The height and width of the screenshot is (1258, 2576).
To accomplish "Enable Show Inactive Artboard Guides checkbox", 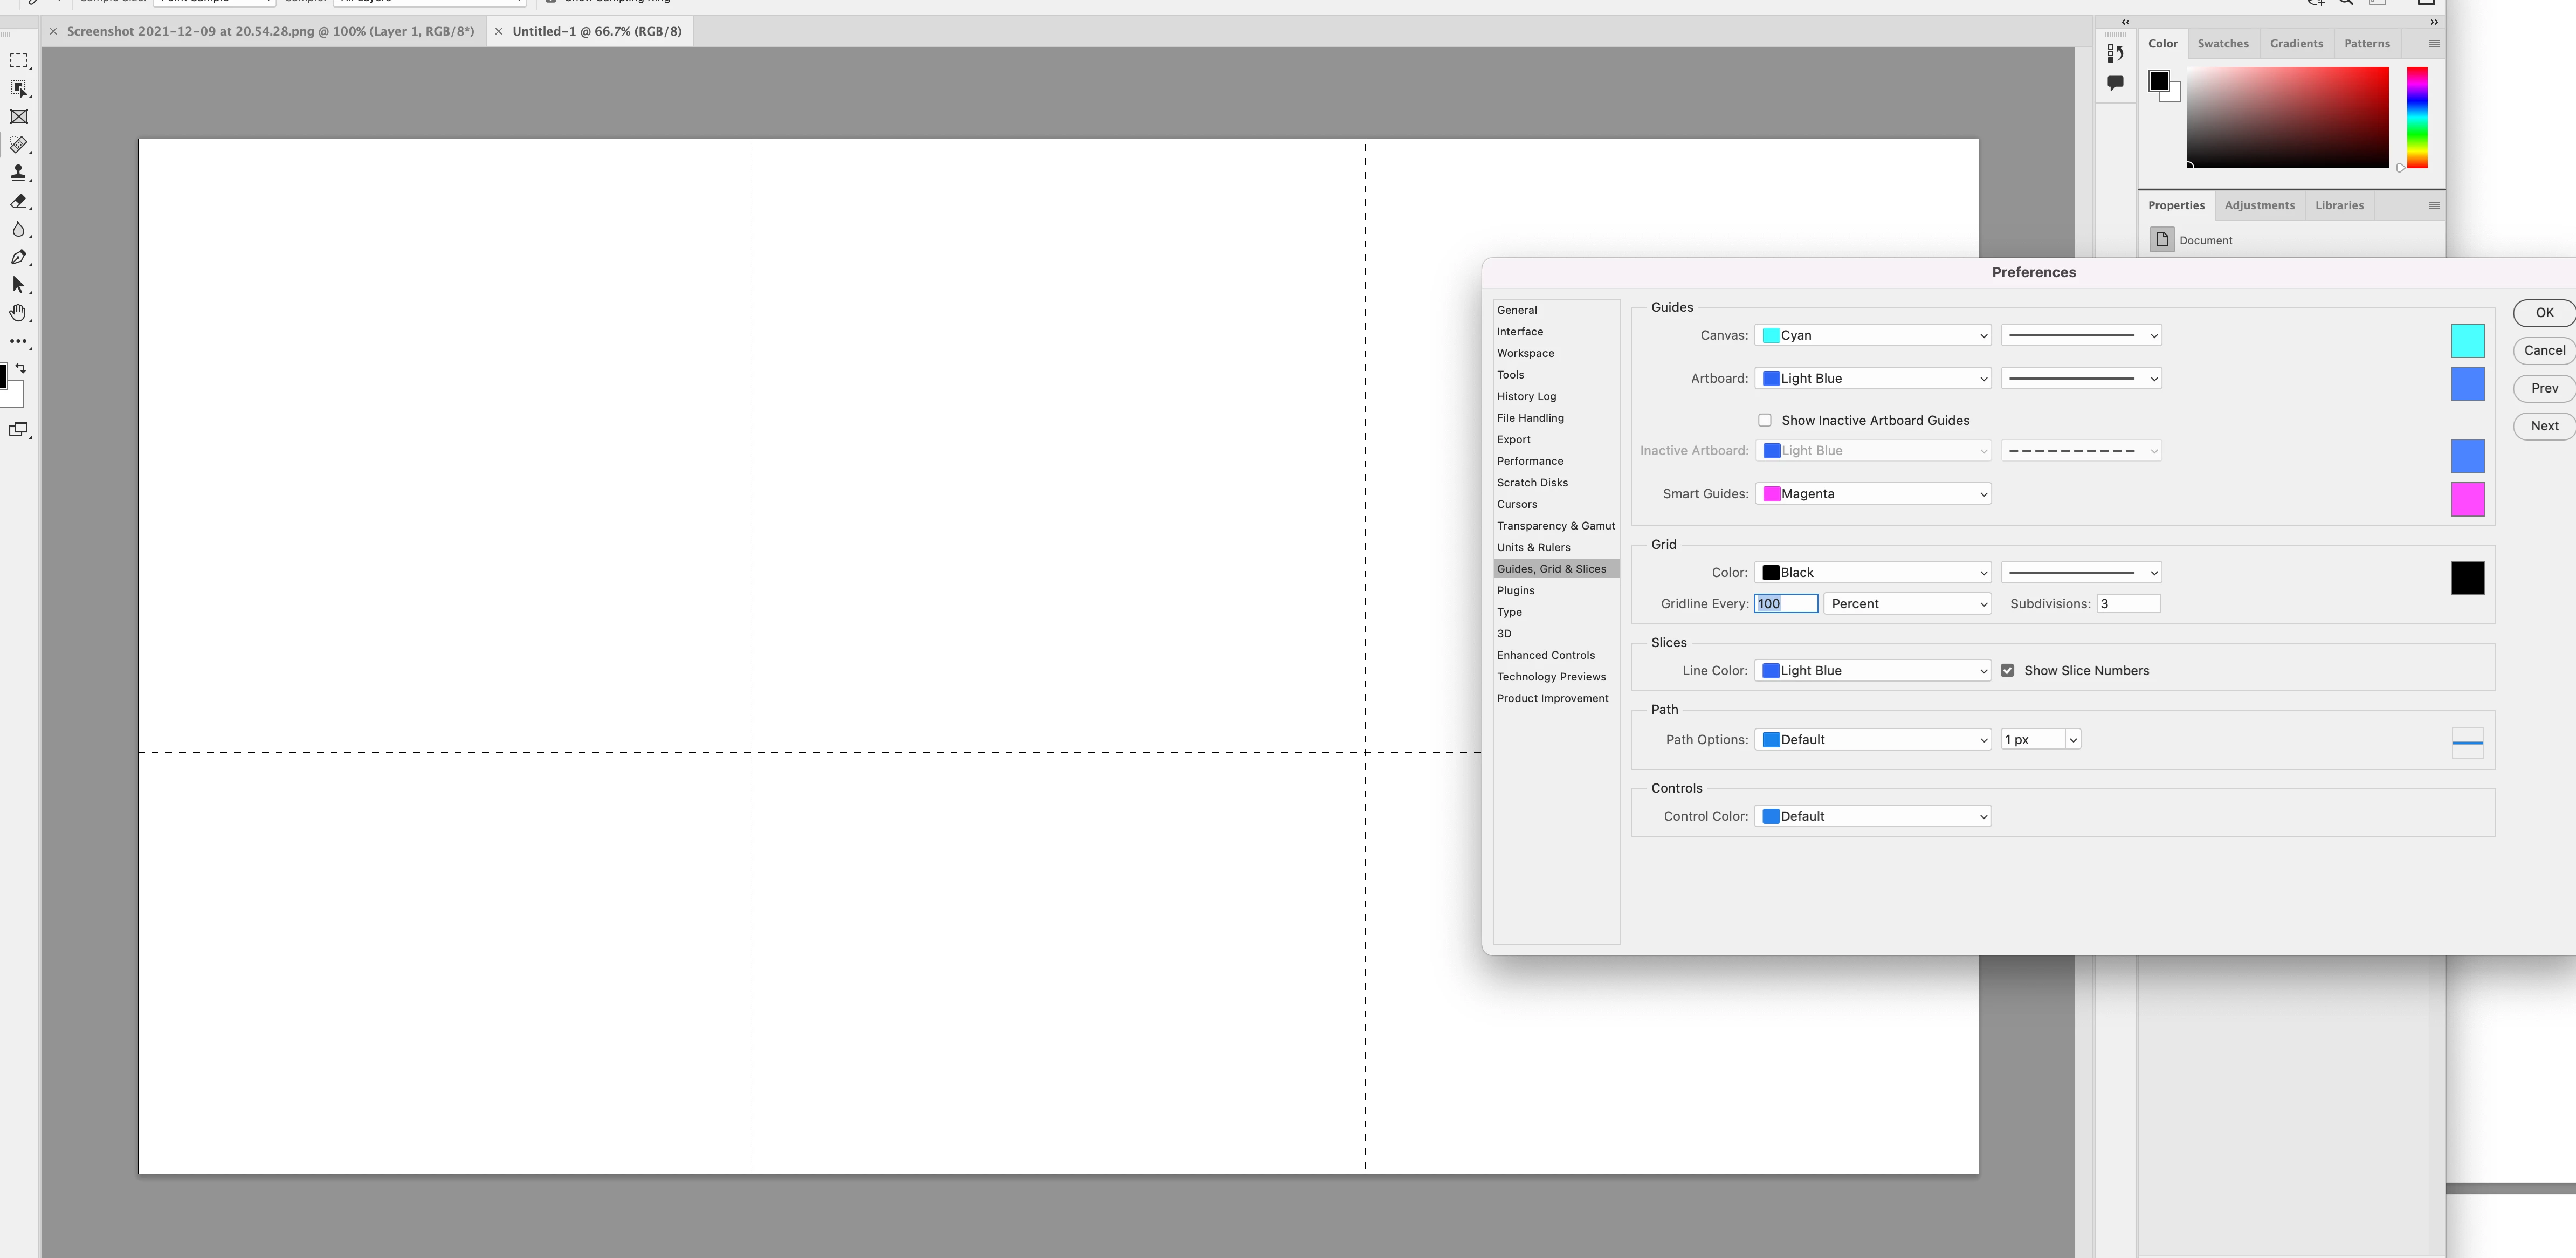I will point(1765,420).
